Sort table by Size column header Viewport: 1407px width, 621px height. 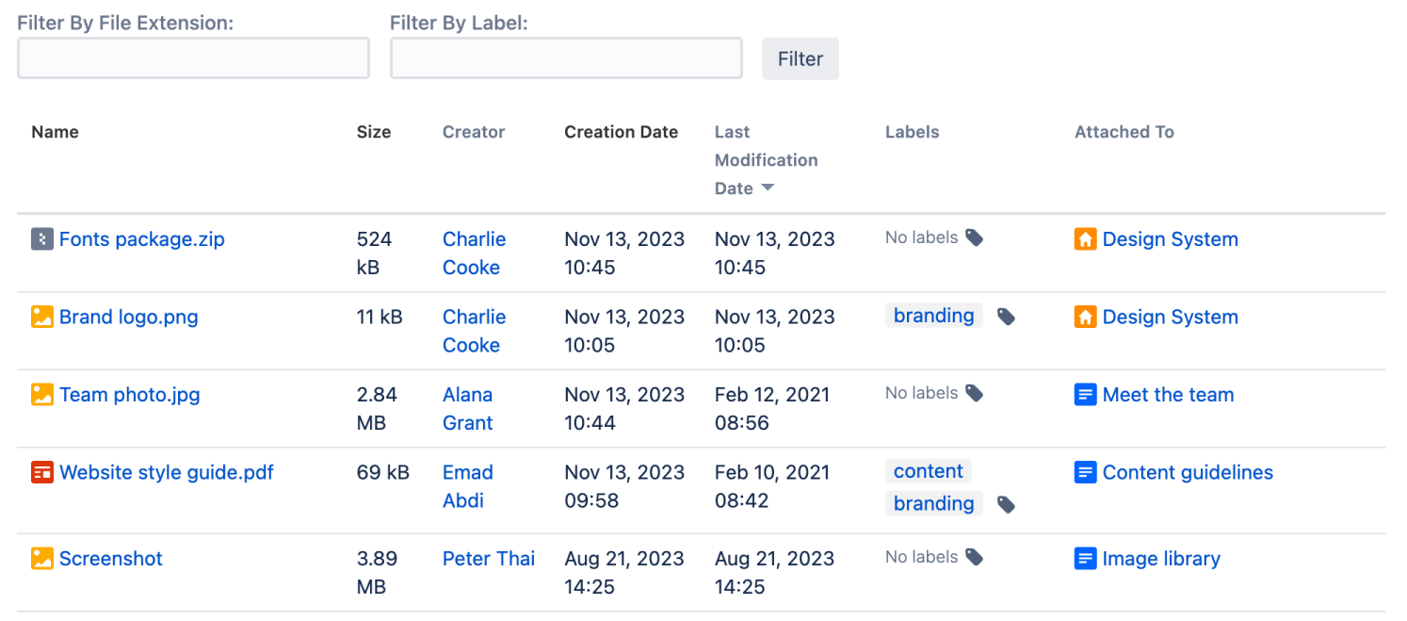[374, 132]
